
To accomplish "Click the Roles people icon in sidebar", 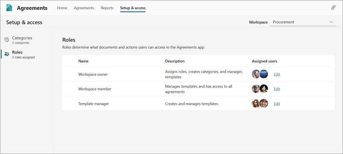I will pos(7,54).
